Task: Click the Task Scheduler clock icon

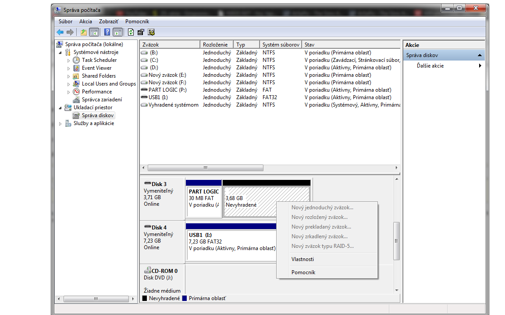Action: pyautogui.click(x=76, y=60)
